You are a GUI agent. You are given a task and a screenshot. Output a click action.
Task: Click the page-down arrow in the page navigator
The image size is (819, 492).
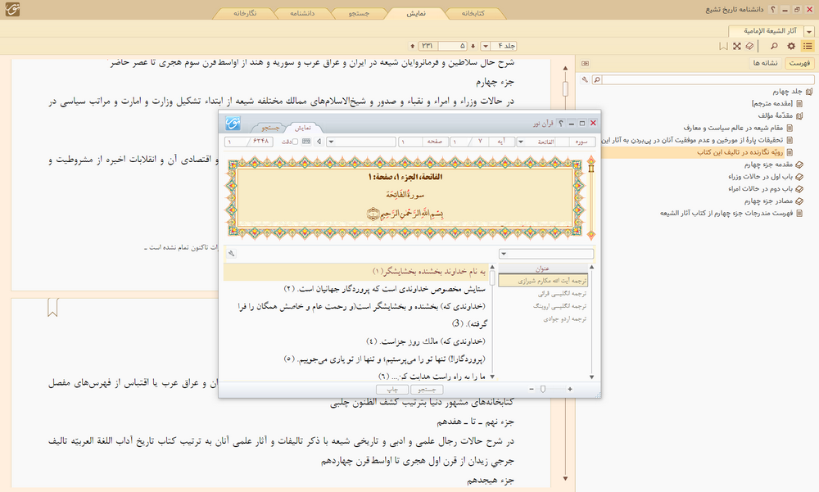click(x=473, y=46)
